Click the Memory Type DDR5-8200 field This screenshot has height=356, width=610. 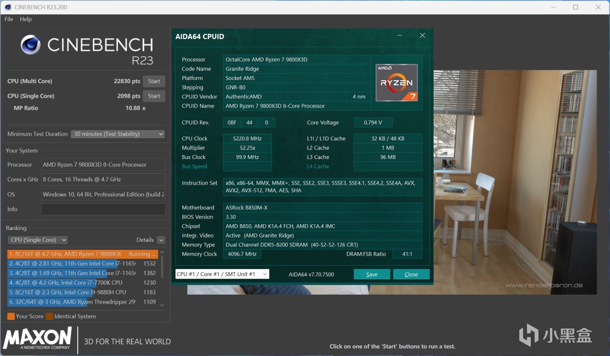323,245
